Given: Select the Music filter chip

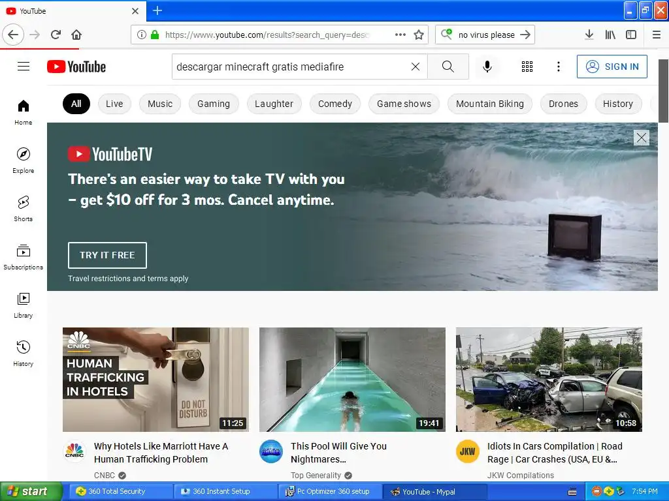Looking at the screenshot, I should pyautogui.click(x=160, y=104).
